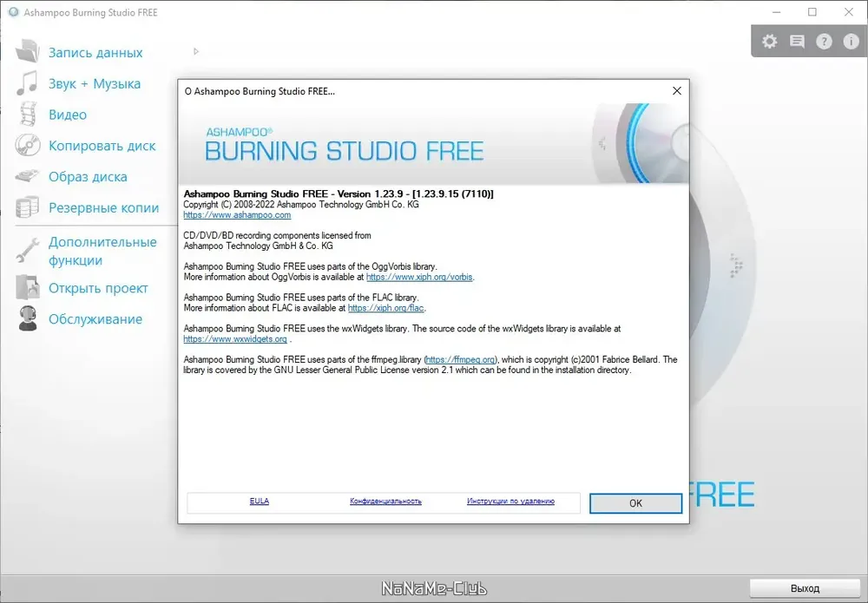
Task: Click the Ashampoo app icon in title bar
Action: coord(13,11)
